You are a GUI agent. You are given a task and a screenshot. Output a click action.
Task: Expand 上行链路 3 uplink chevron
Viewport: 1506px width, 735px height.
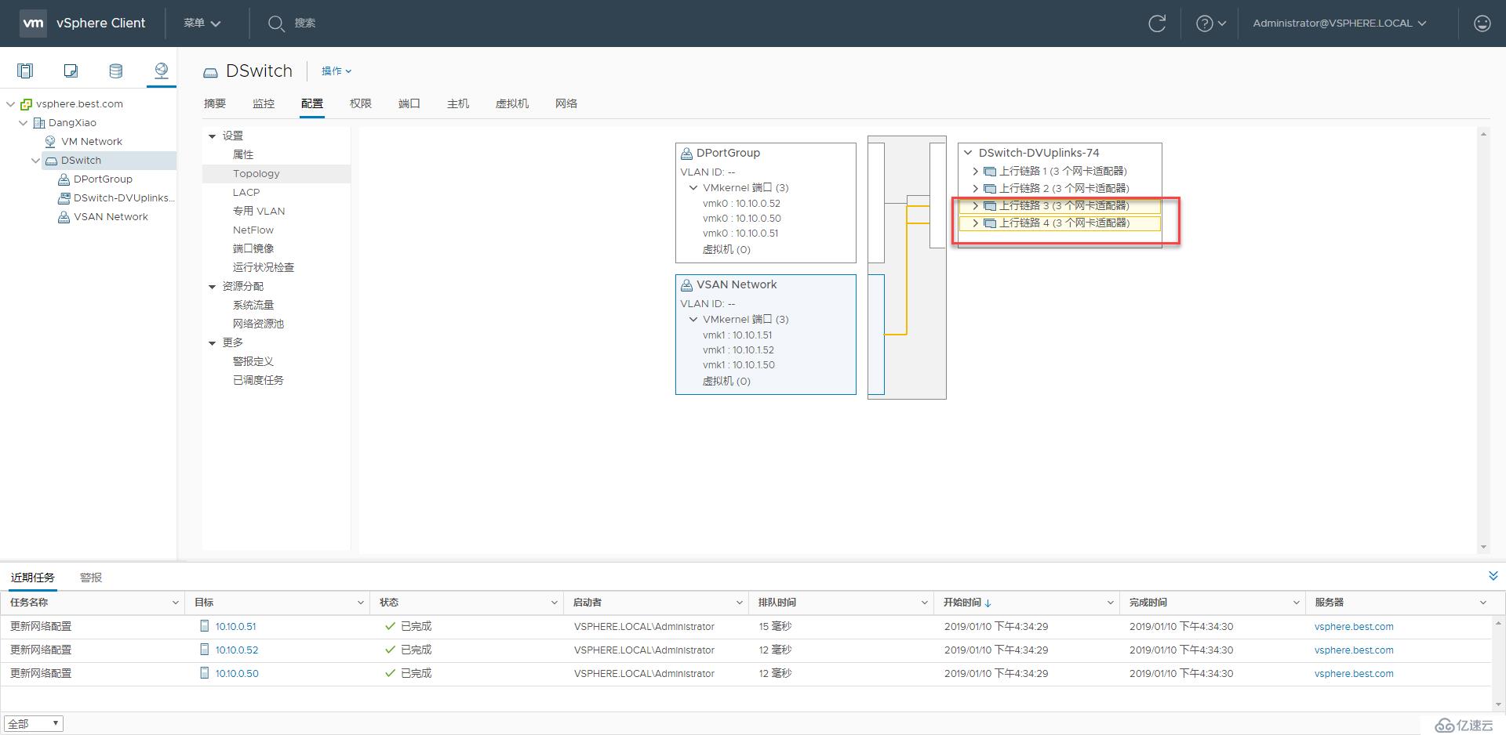pyautogui.click(x=975, y=205)
